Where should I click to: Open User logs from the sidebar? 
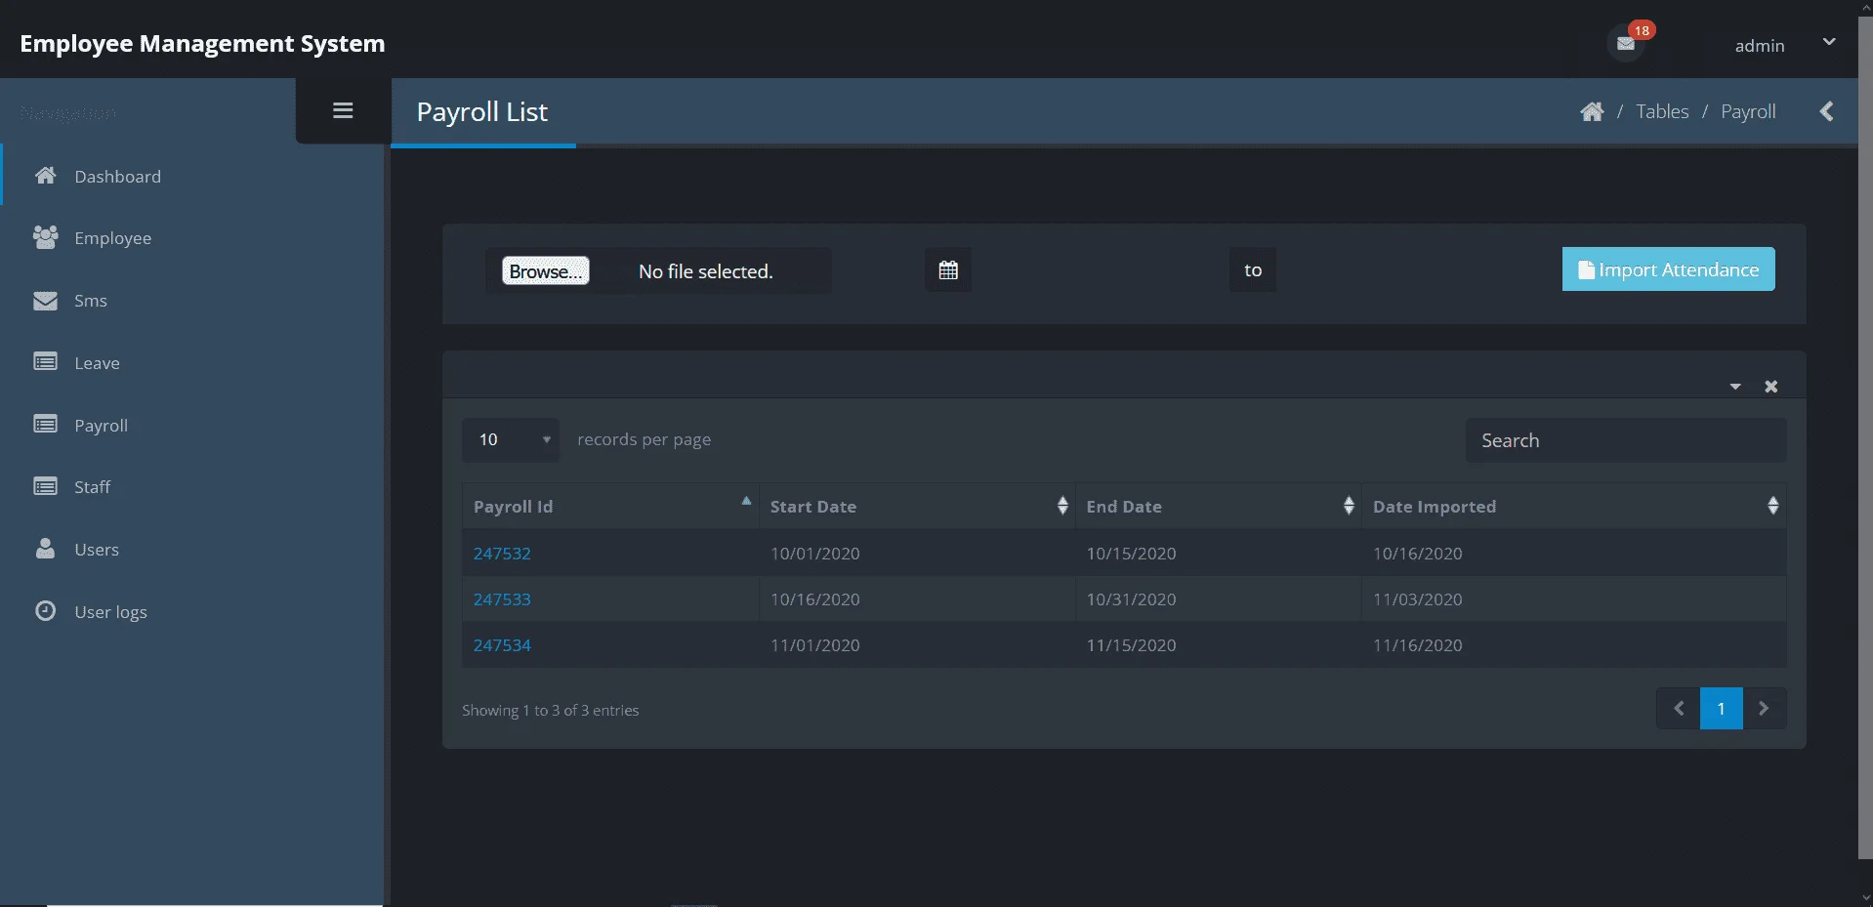pyautogui.click(x=110, y=612)
